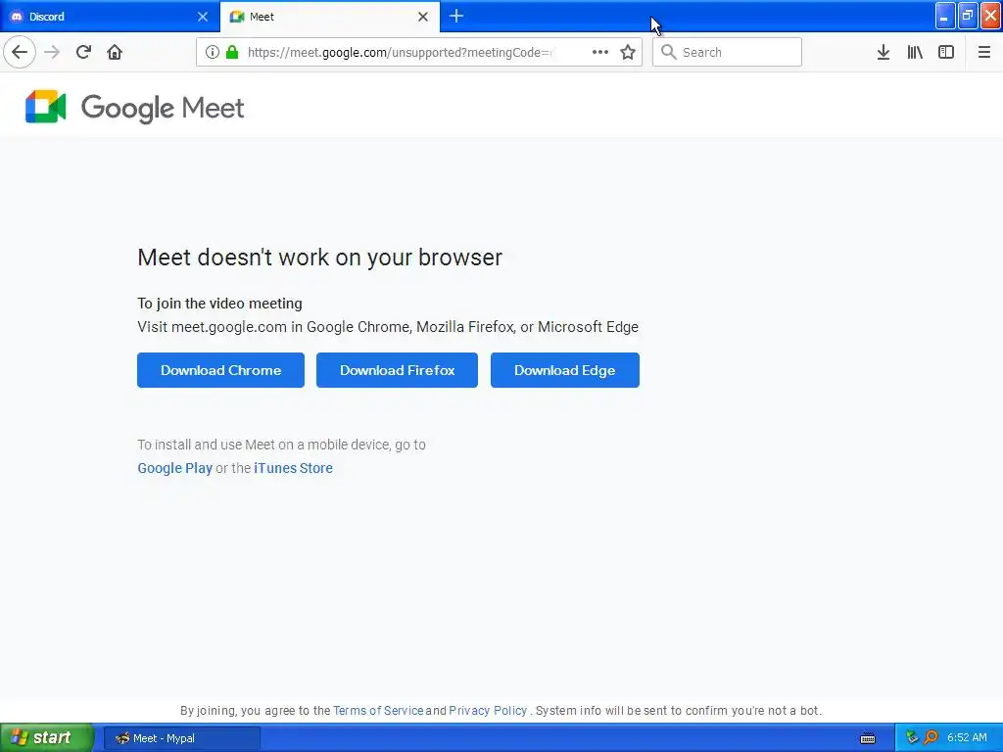Click the orange magnifier tray icon
This screenshot has height=752, width=1003.
(931, 738)
